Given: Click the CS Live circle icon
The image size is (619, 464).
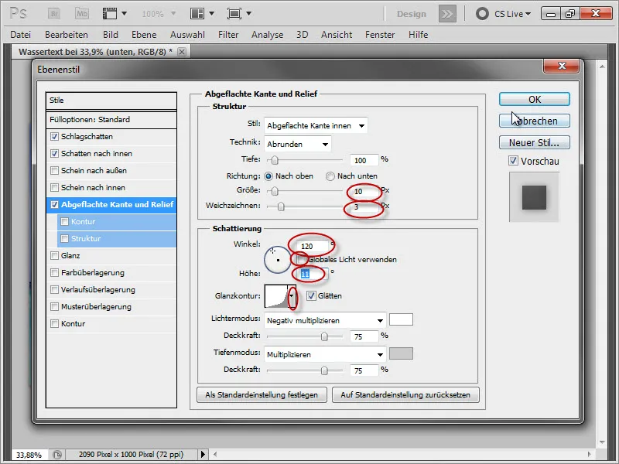Looking at the screenshot, I should coord(482,14).
